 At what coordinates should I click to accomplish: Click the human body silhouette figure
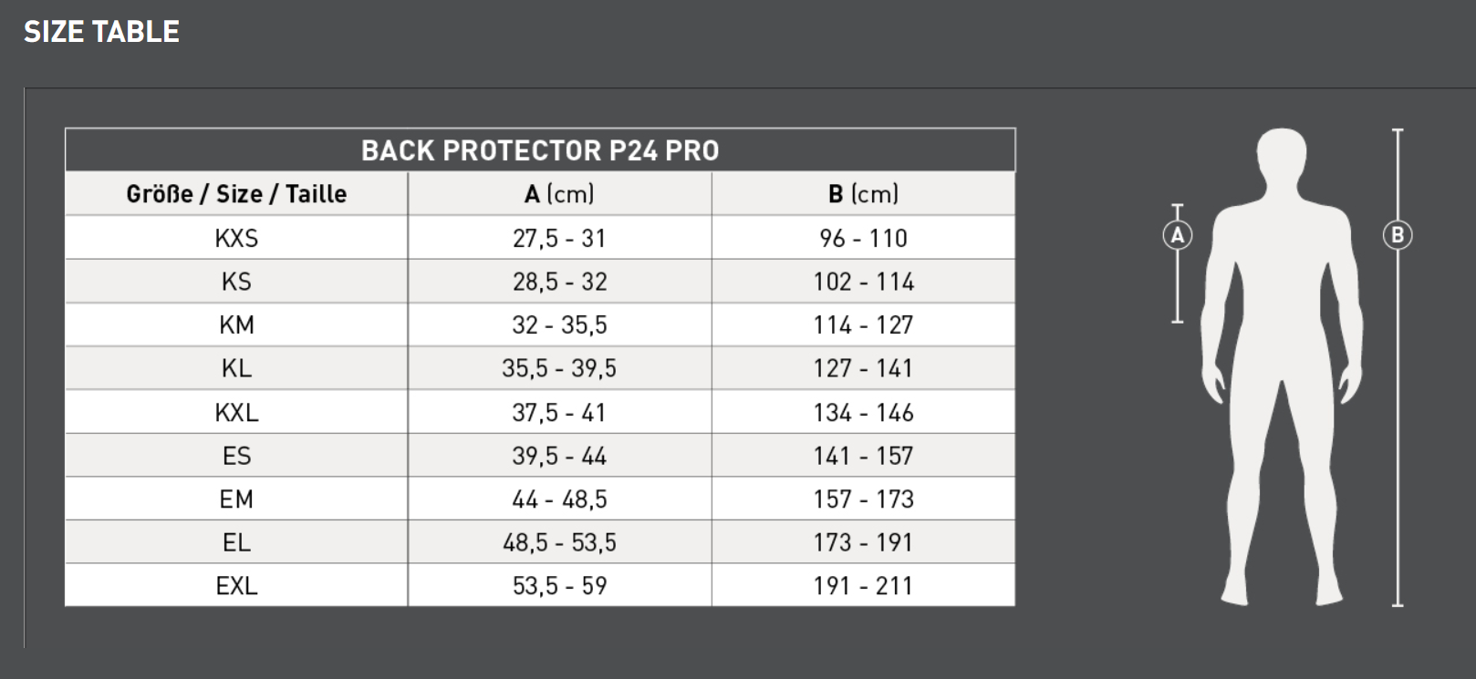click(x=1282, y=365)
